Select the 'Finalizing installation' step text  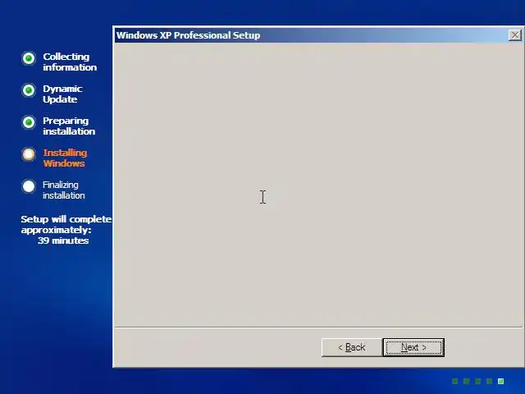click(x=64, y=190)
